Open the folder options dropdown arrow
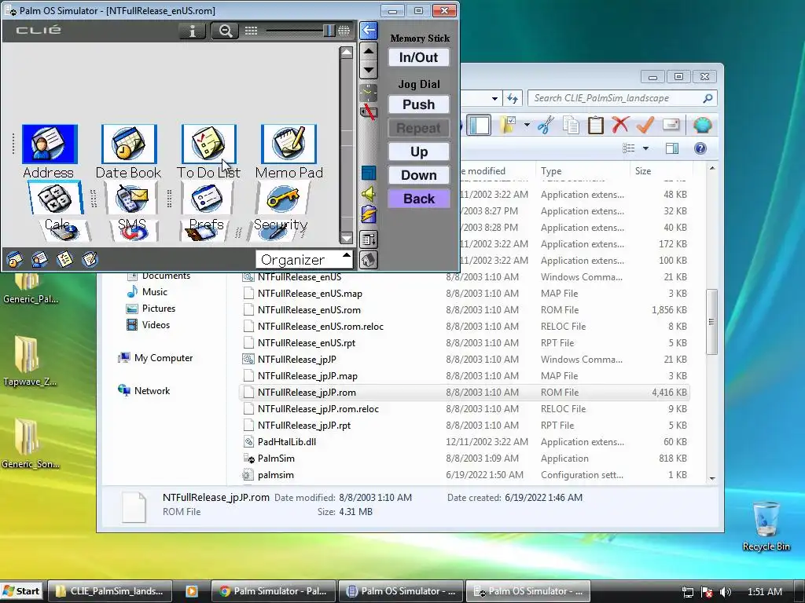Image resolution: width=805 pixels, height=603 pixels. click(x=527, y=125)
